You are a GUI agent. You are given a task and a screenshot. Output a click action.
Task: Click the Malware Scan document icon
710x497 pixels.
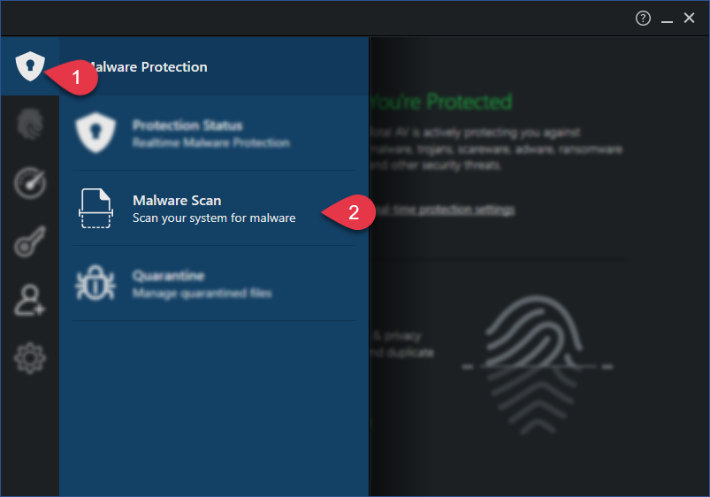click(95, 208)
